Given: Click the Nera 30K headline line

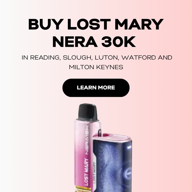Looking at the screenshot, I should coord(94,42).
